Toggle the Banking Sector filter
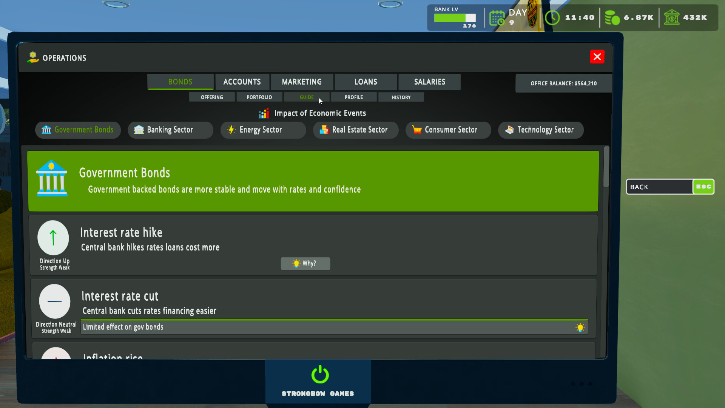 pyautogui.click(x=170, y=130)
